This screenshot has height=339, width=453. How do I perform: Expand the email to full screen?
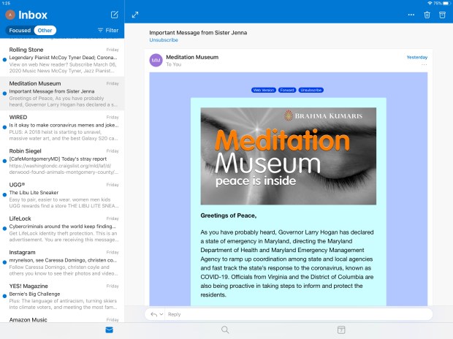tap(135, 15)
